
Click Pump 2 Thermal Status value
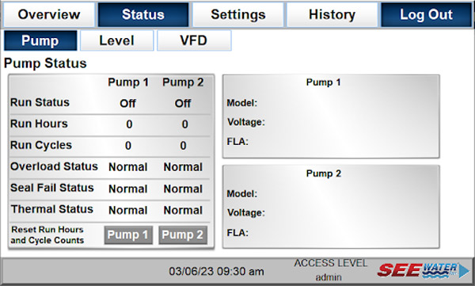click(183, 210)
